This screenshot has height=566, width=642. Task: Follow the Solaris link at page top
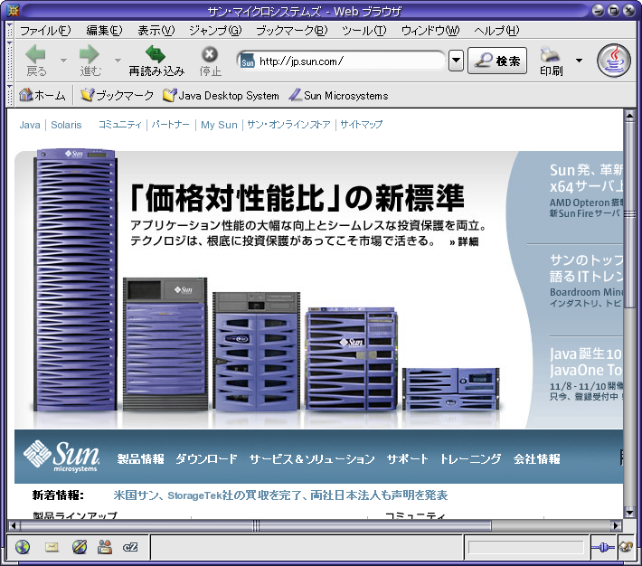point(66,125)
